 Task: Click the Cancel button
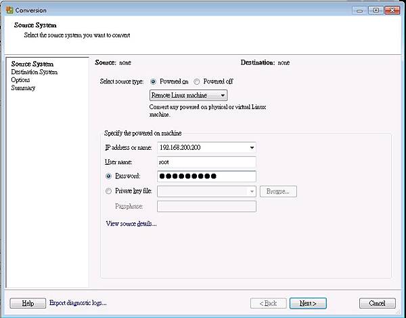tap(378, 303)
